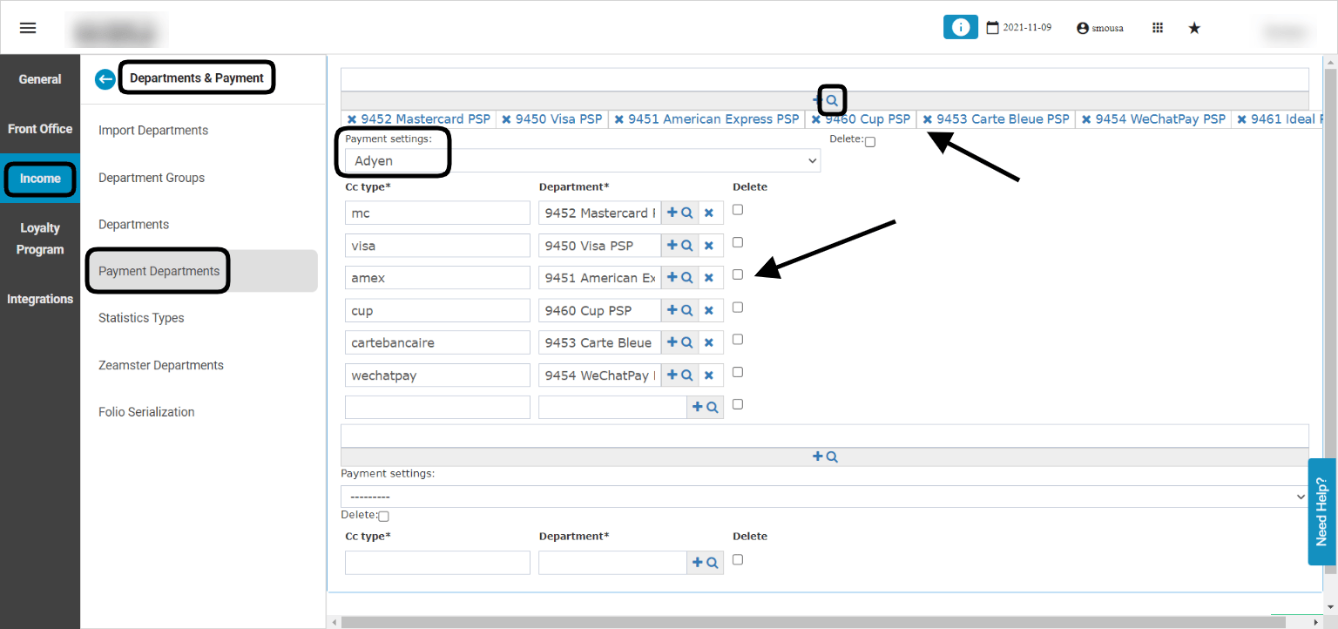Image resolution: width=1338 pixels, height=629 pixels.
Task: Click the horizontal scrollbar at the bottom
Action: (813, 622)
